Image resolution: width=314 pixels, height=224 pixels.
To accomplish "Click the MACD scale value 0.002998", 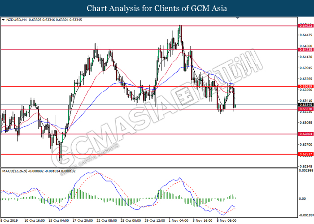I will (306, 171).
